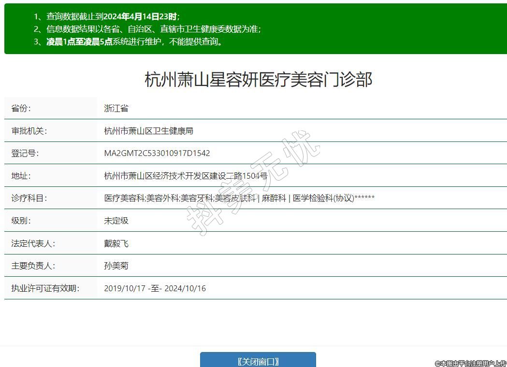Image resolution: width=507 pixels, height=367 pixels.
Task: Click the copyright note 本图由平台注册用户上传
Action: (x=470, y=363)
